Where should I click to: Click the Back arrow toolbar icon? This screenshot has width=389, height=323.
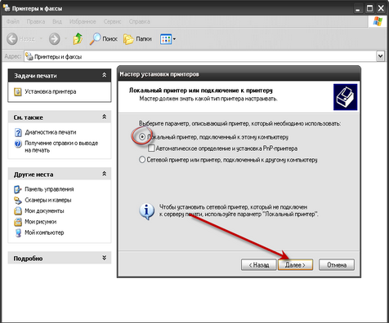pos(12,39)
